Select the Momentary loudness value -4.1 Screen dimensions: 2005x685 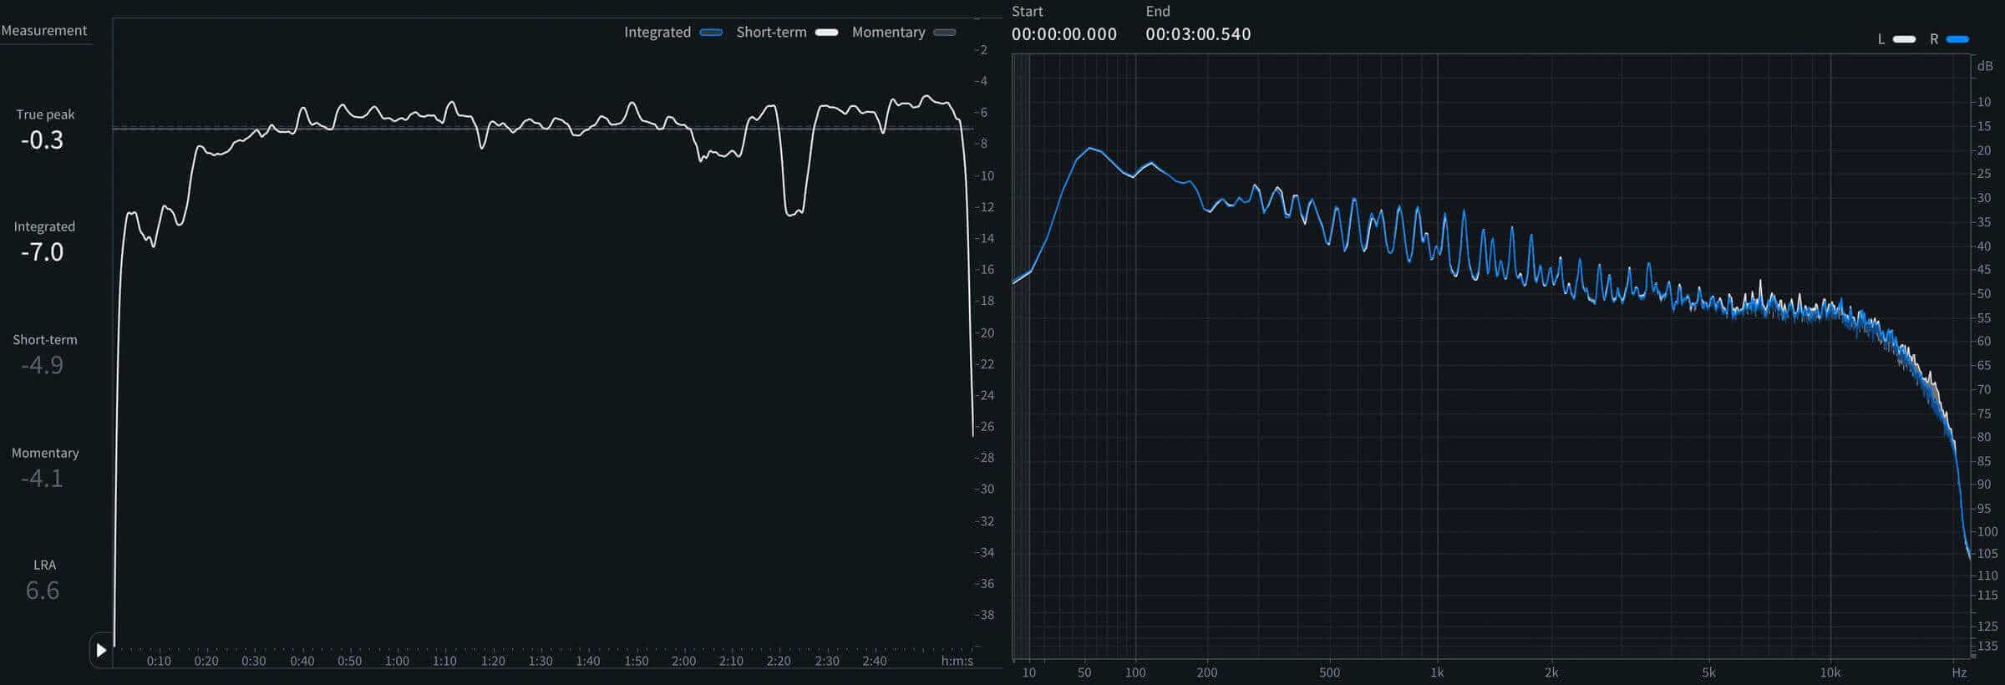(42, 478)
